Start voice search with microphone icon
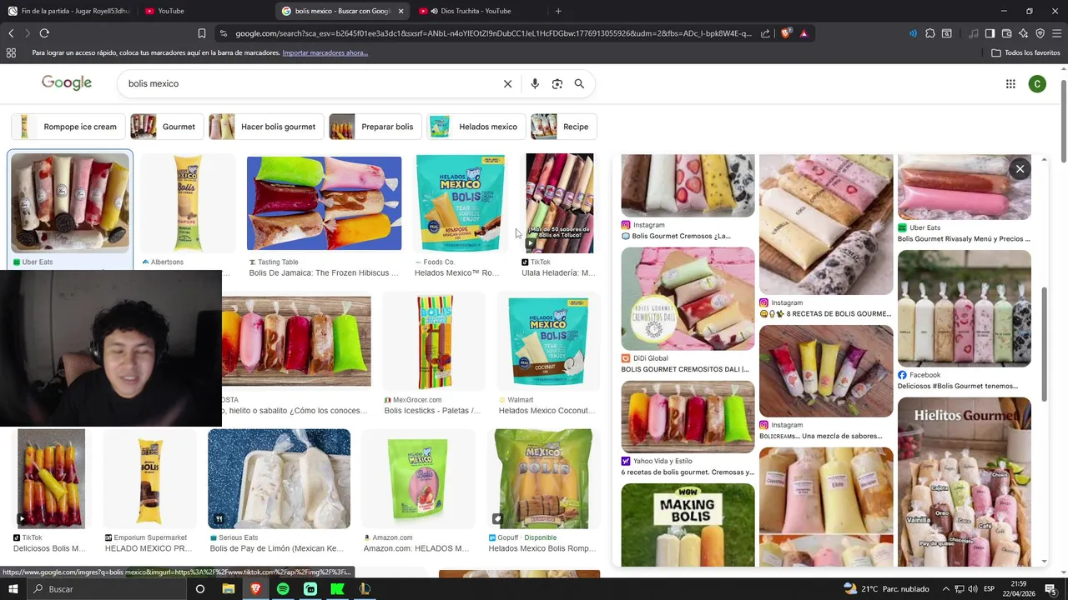The height and width of the screenshot is (600, 1068). (x=535, y=83)
